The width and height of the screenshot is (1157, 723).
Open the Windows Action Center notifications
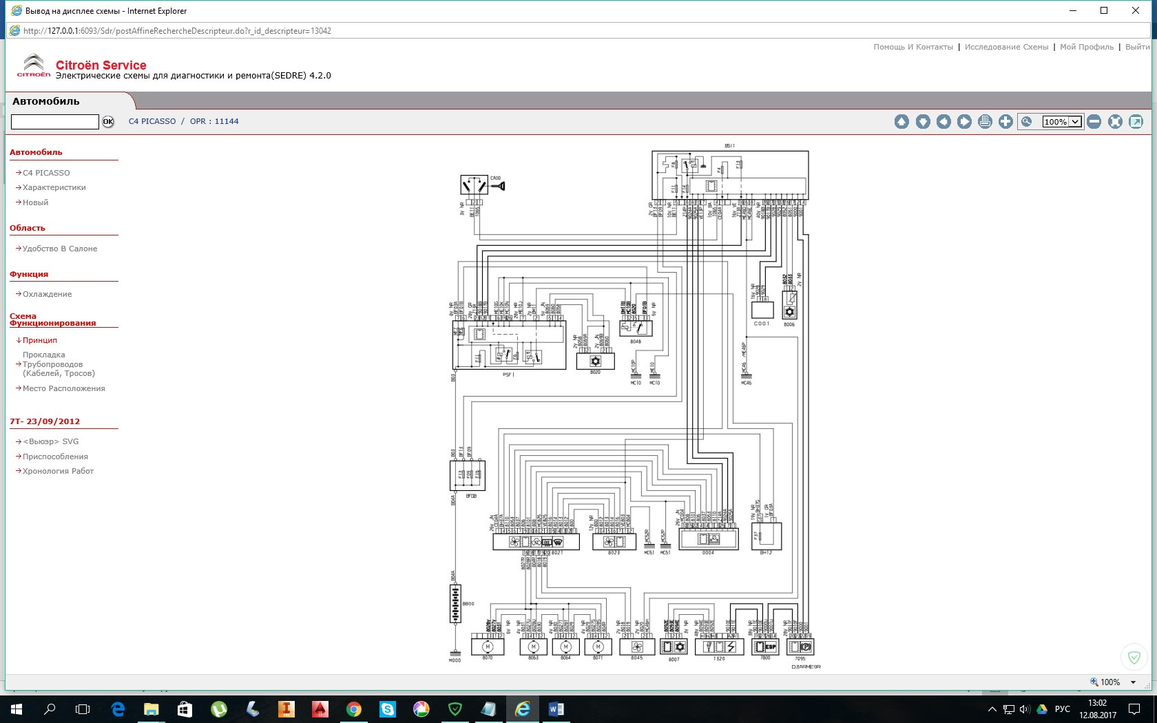point(1134,709)
